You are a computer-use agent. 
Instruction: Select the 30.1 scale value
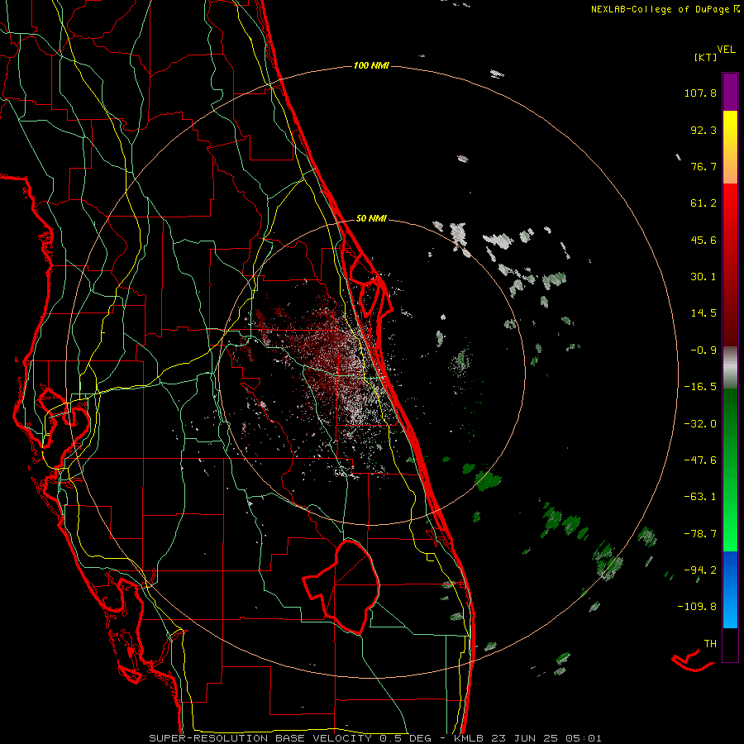click(x=703, y=277)
